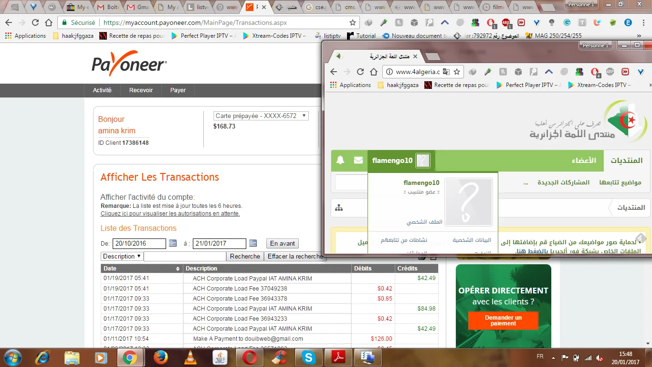Viewport: 652px width, 367px height.
Task: Launch Skype from the taskbar
Action: 309,357
